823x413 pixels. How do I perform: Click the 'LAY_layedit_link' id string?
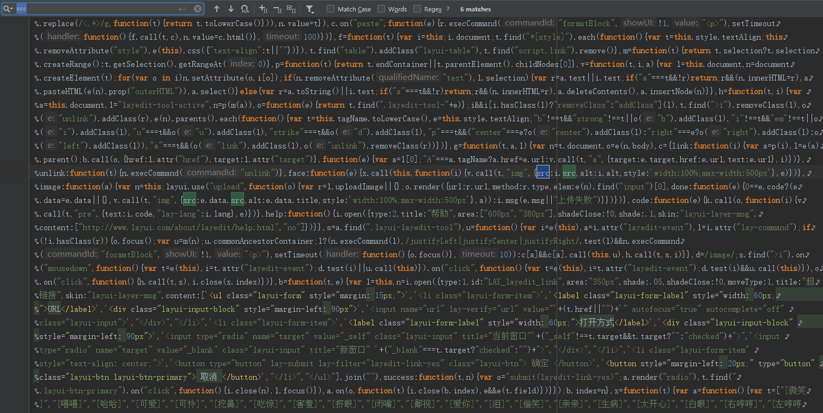[x=515, y=282]
